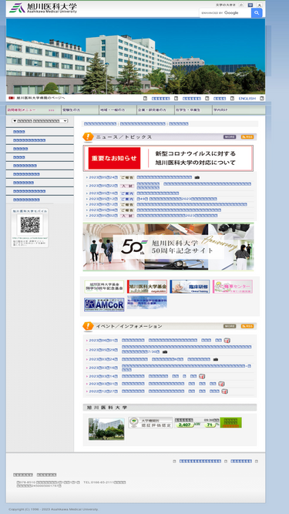Viewport: 289px width, 514px height.
Task: Open the sidebar dropdown selector
Action: 39,121
